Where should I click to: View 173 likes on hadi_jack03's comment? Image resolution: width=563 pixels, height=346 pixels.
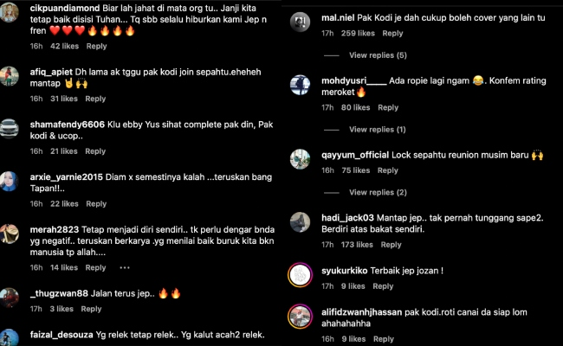tap(357, 245)
